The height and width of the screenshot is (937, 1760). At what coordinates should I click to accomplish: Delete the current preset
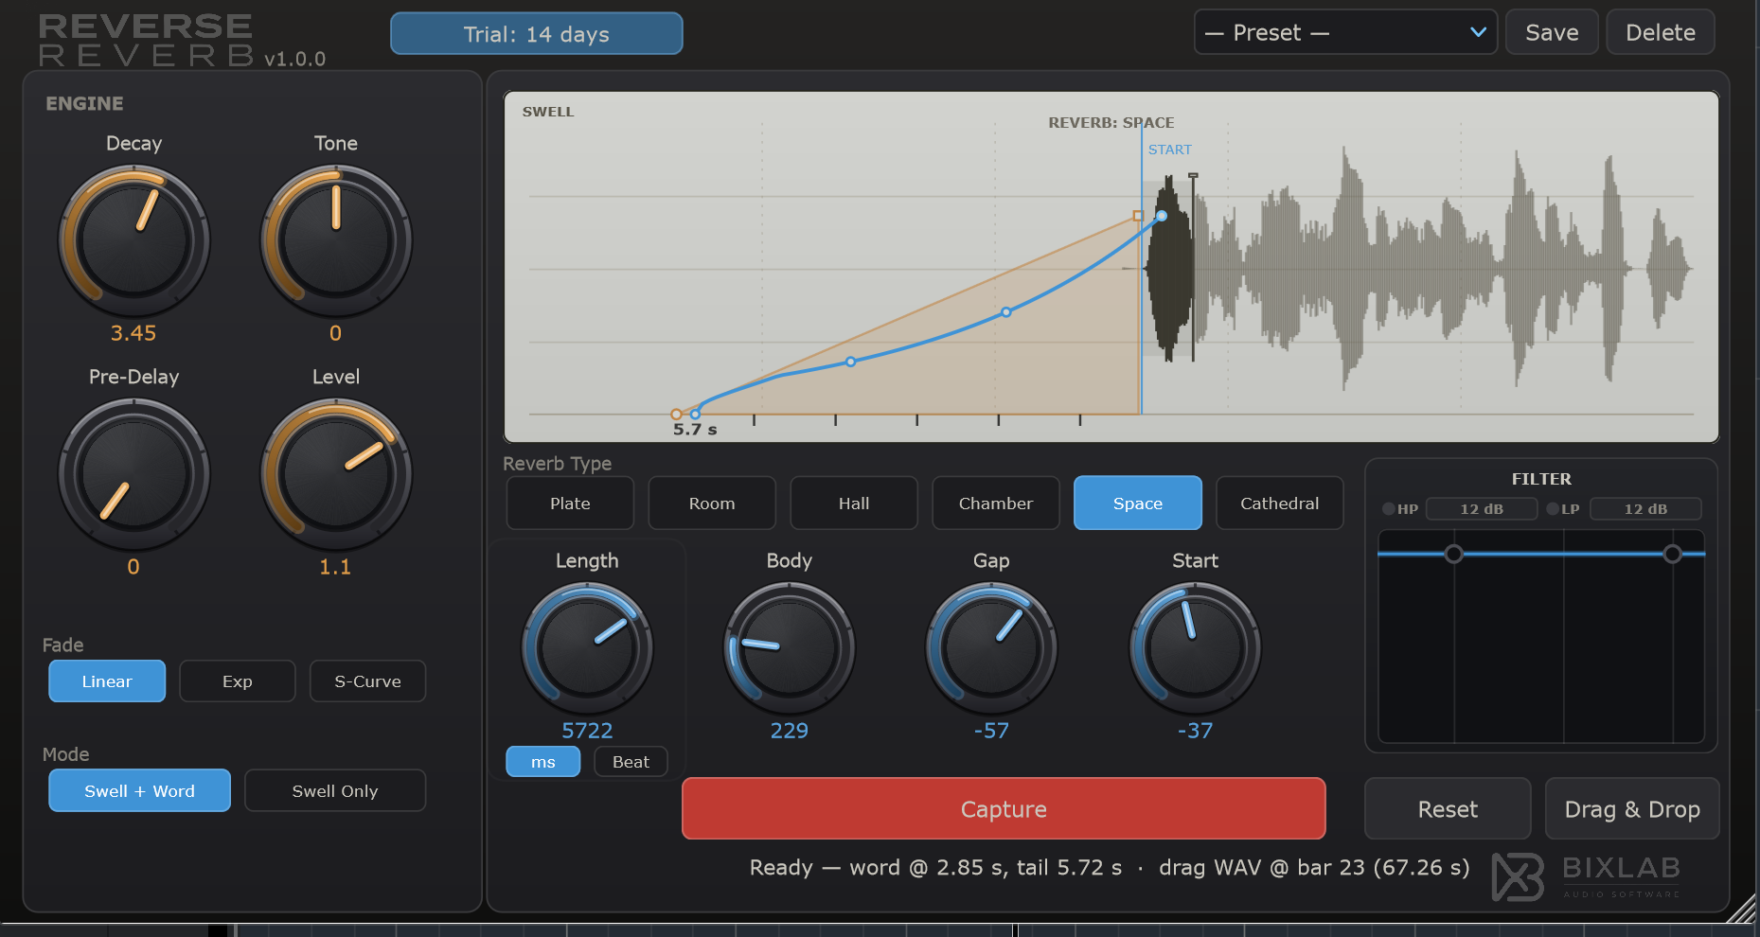coord(1661,32)
